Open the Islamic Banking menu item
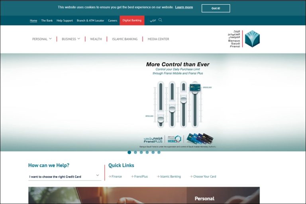 click(125, 39)
